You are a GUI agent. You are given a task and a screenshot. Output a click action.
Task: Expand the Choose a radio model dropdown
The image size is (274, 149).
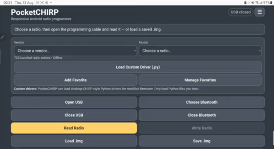(x=200, y=51)
